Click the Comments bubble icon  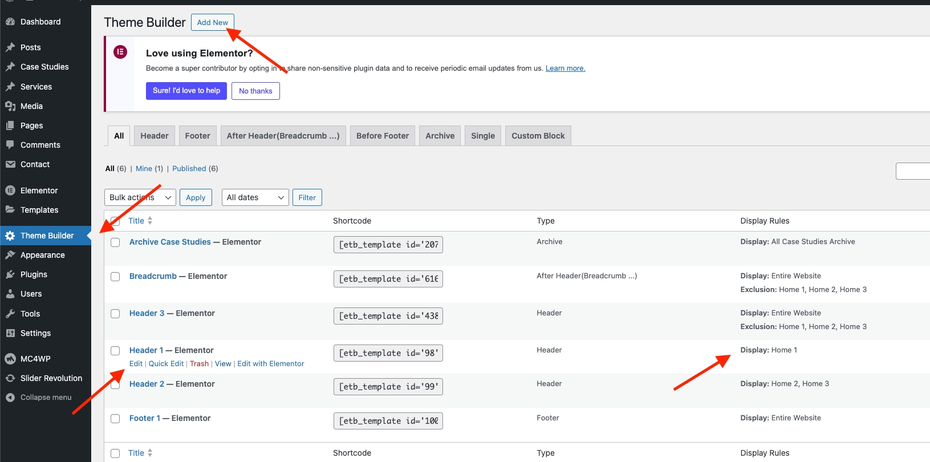pyautogui.click(x=10, y=145)
